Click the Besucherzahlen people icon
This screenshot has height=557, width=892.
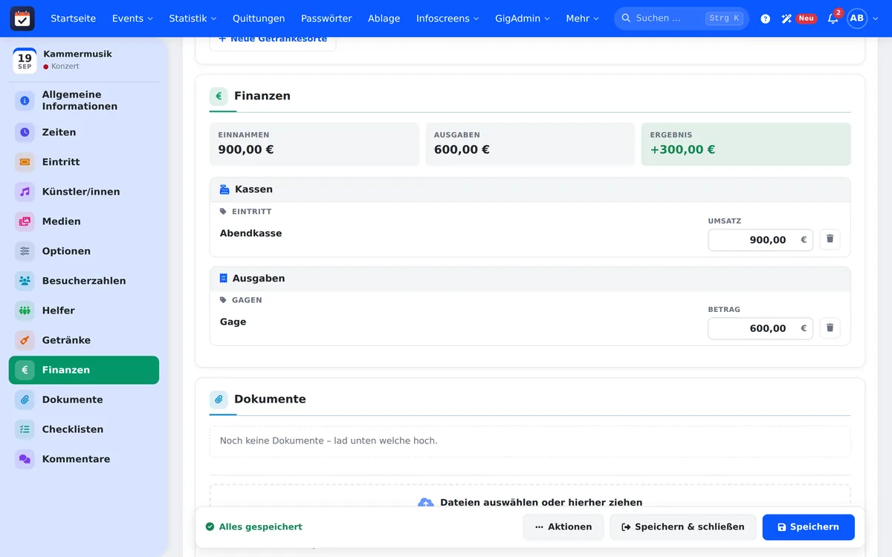(25, 281)
